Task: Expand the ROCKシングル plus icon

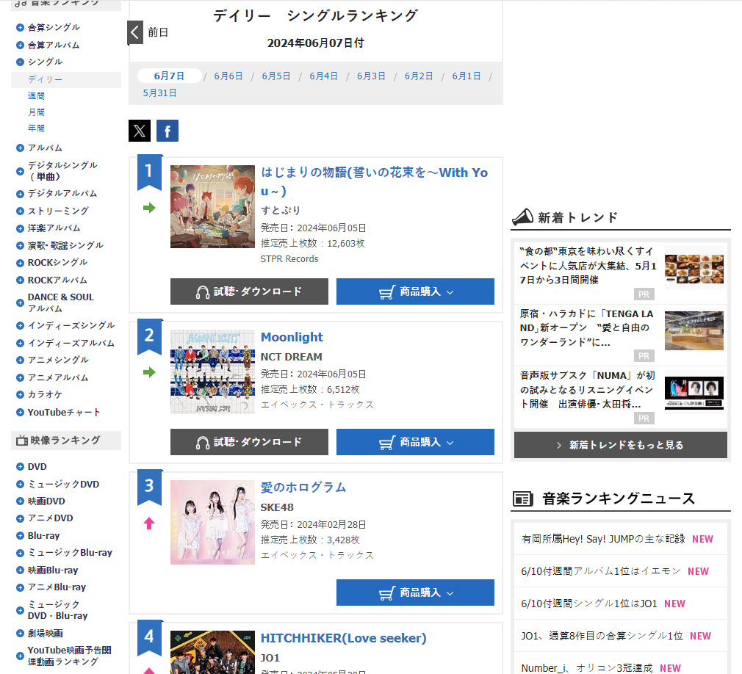Action: click(x=20, y=263)
